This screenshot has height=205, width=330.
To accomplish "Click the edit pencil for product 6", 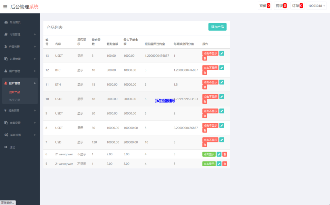I will coord(219,154).
